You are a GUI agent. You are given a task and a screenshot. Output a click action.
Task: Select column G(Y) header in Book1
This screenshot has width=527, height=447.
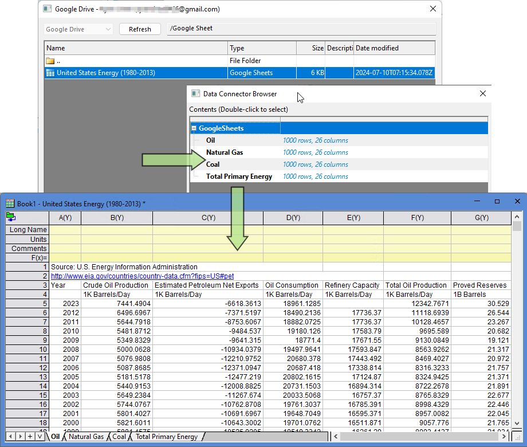[481, 218]
